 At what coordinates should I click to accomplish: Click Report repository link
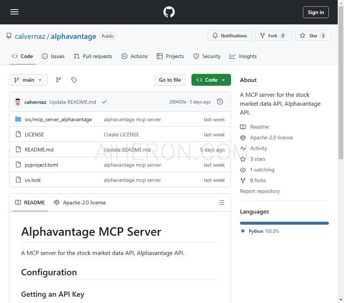[x=260, y=191]
